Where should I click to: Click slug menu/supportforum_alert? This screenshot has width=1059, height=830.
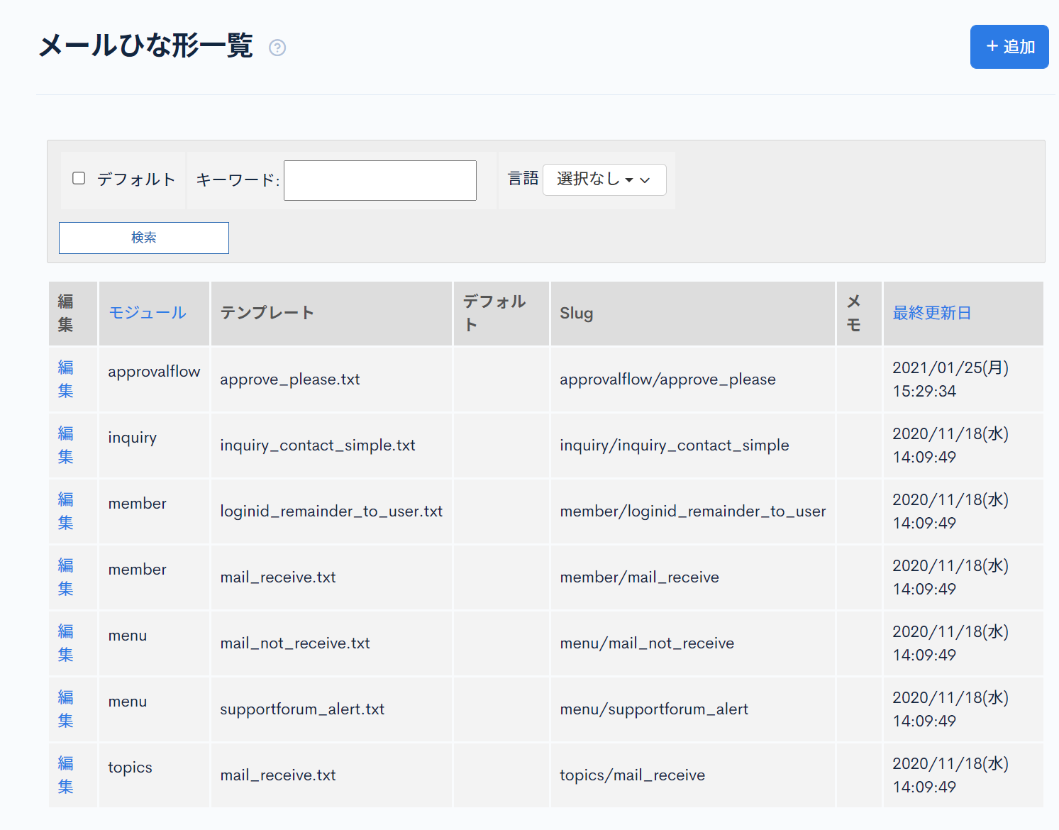pyautogui.click(x=654, y=709)
